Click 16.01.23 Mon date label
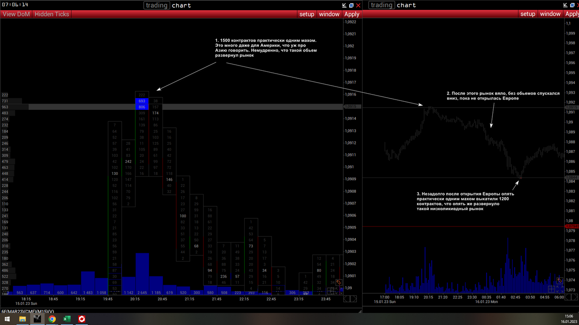This screenshot has height=325, width=579. 486,302
